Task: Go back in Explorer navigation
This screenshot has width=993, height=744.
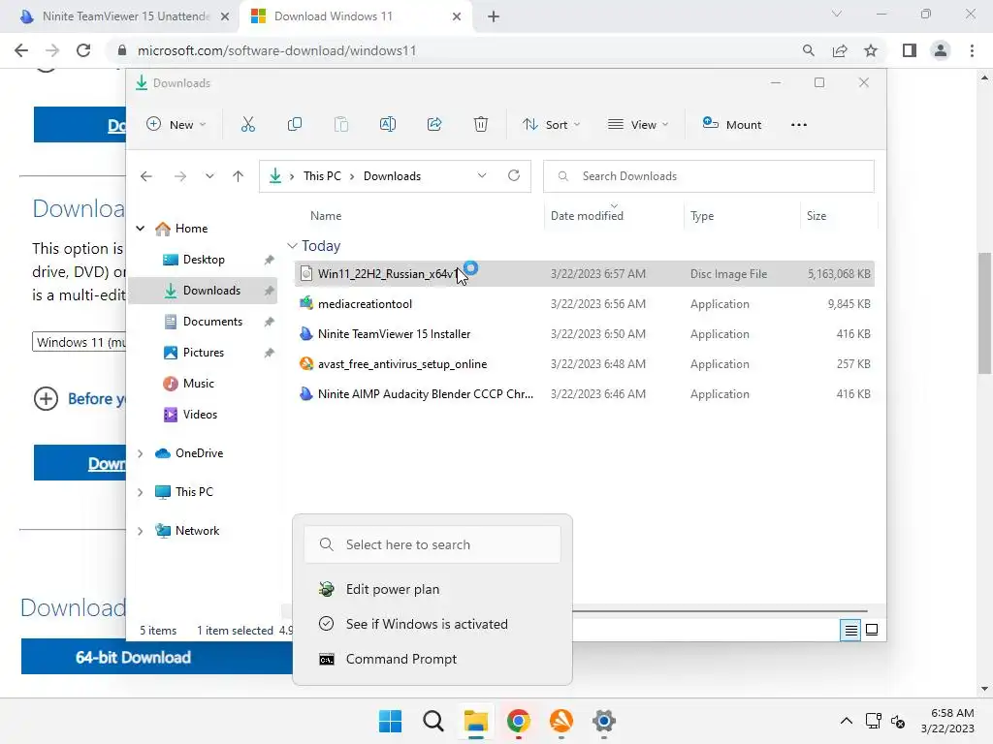Action: (x=146, y=176)
